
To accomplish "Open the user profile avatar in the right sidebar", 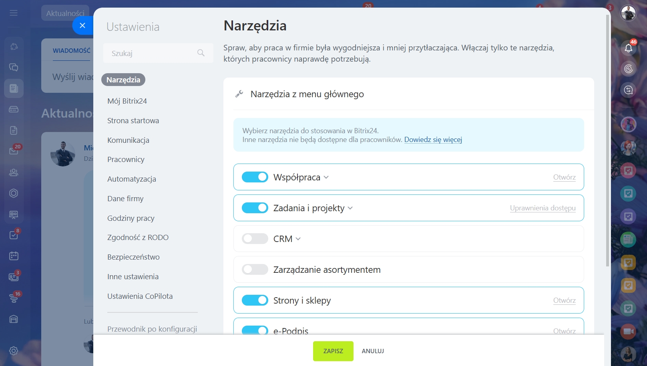I will click(x=629, y=13).
